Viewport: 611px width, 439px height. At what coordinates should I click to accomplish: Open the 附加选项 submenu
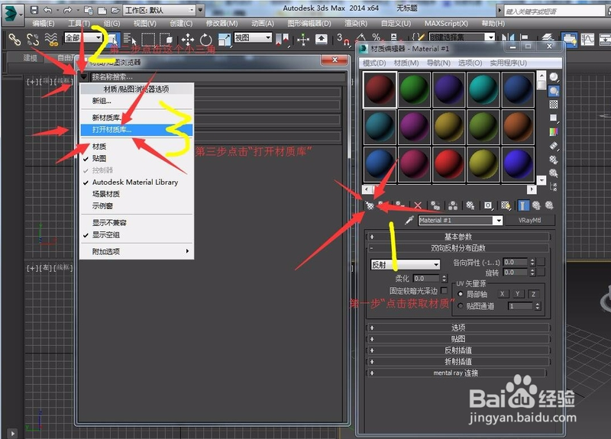[x=137, y=252]
